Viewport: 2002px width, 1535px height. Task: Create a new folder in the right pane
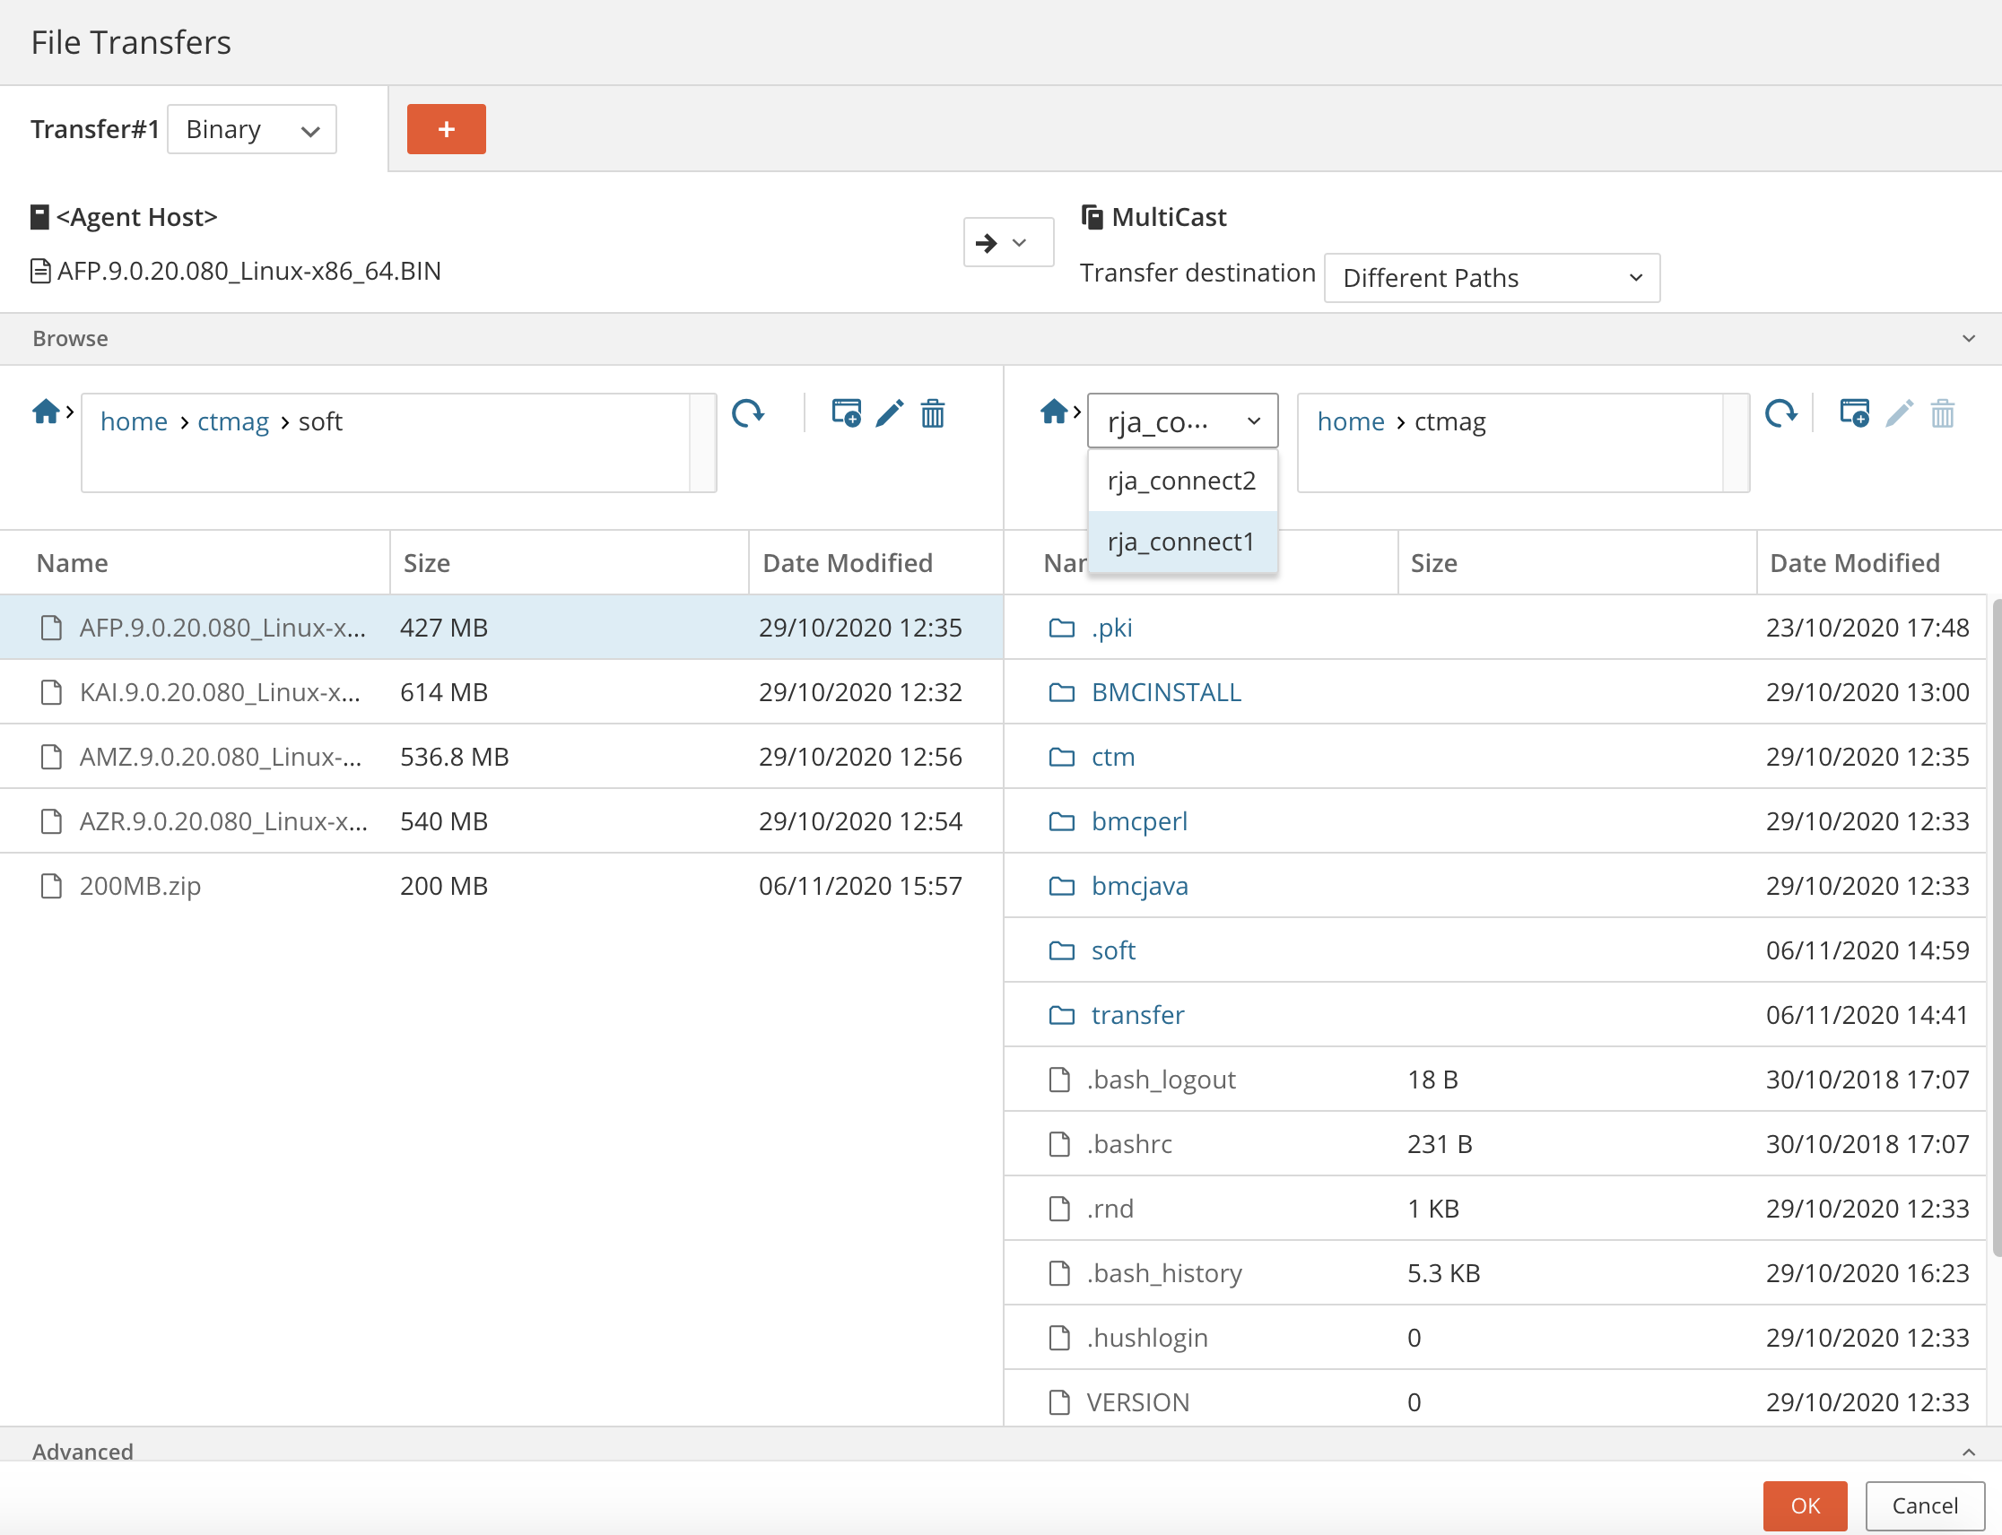tap(1856, 414)
